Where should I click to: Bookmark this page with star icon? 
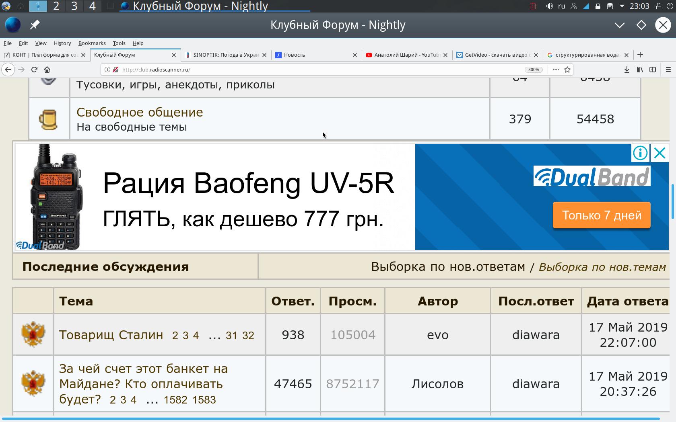pyautogui.click(x=567, y=70)
